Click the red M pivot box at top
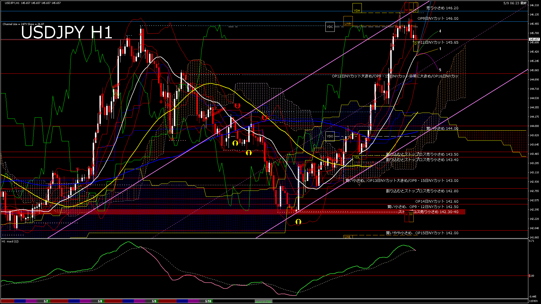 pyautogui.click(x=407, y=8)
